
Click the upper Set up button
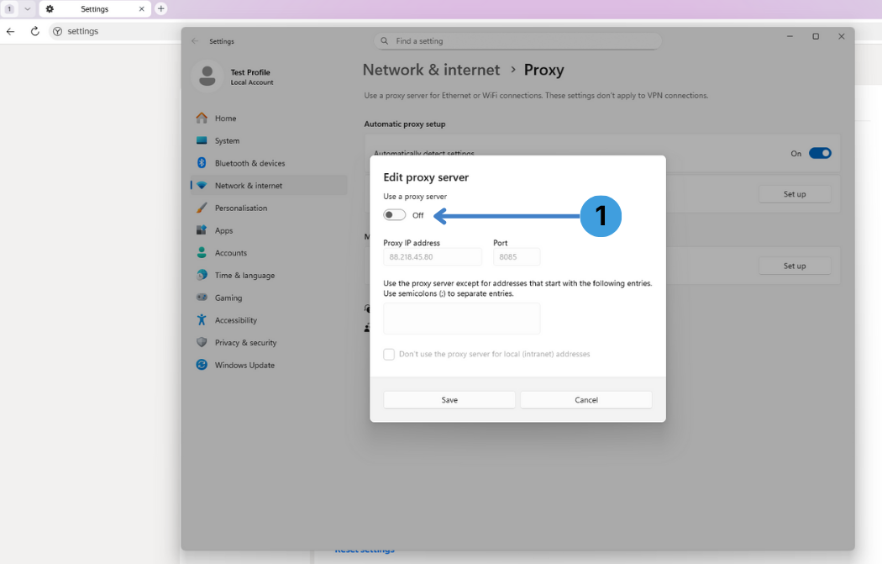[795, 193]
